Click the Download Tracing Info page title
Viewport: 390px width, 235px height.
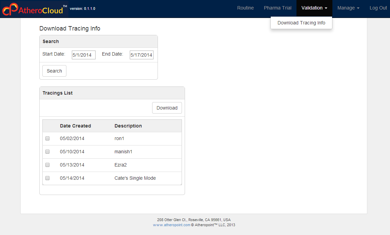[70, 28]
